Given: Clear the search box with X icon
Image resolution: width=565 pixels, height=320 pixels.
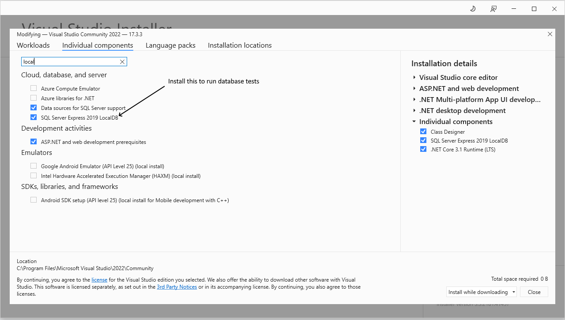Looking at the screenshot, I should pyautogui.click(x=122, y=62).
